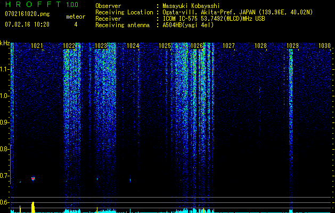Click the 0.6 kHz frequency axis label

point(4,202)
